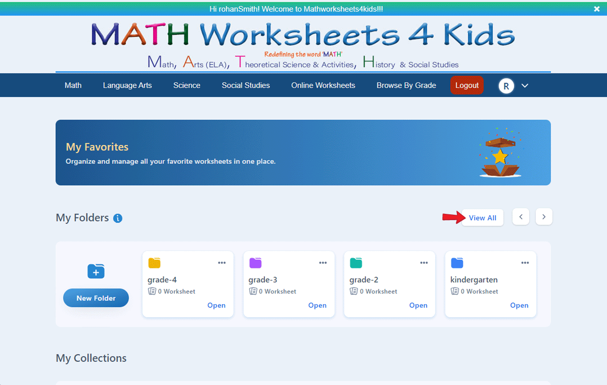This screenshot has width=607, height=385.
Task: Click the yellow grade-4 folder icon
Action: 154,263
